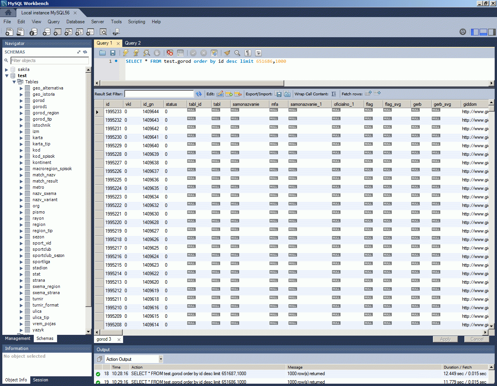
Task: Open the Scripting menu
Action: (137, 22)
